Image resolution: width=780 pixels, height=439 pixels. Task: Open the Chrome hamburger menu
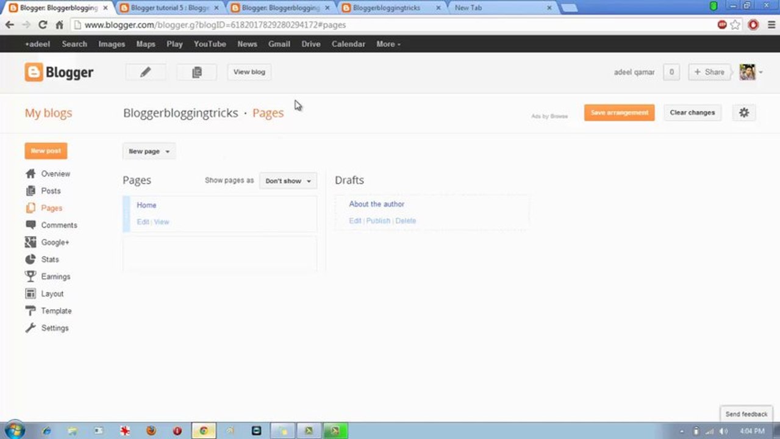(x=770, y=25)
